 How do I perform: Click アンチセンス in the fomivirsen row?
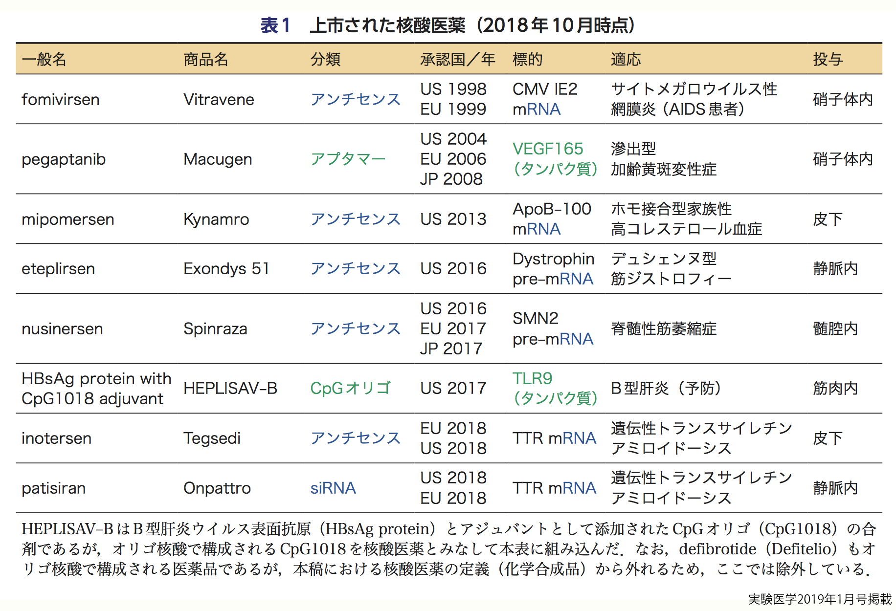click(356, 99)
